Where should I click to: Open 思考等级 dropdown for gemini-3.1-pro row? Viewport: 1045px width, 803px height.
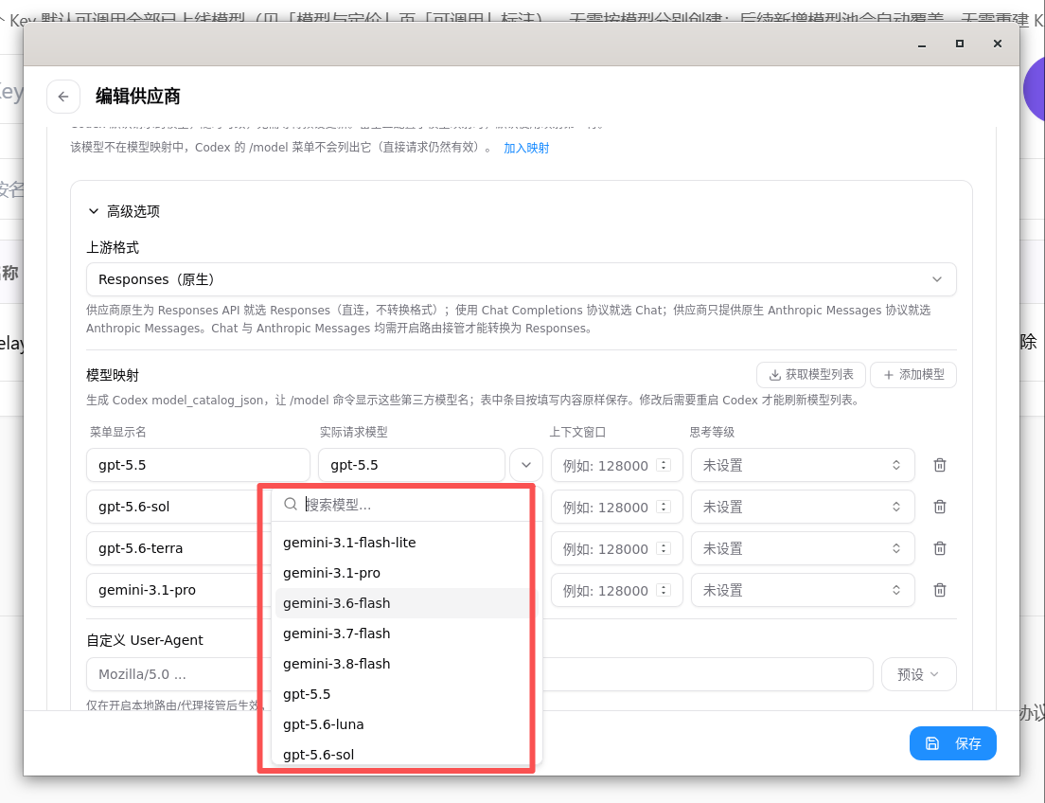[x=803, y=590]
